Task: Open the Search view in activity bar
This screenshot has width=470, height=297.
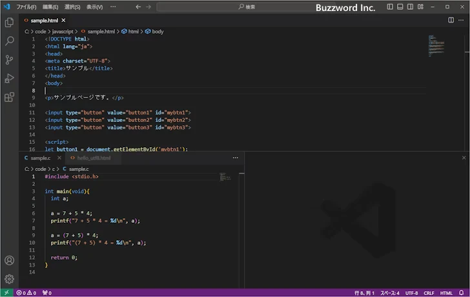Action: 9,41
